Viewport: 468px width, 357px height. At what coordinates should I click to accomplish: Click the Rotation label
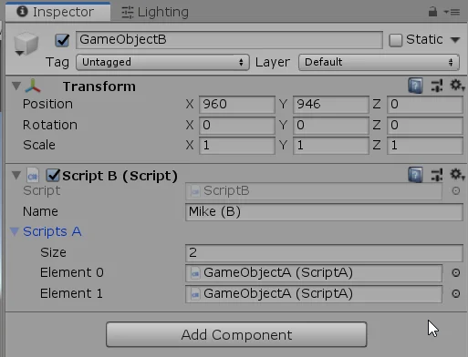pyautogui.click(x=50, y=125)
